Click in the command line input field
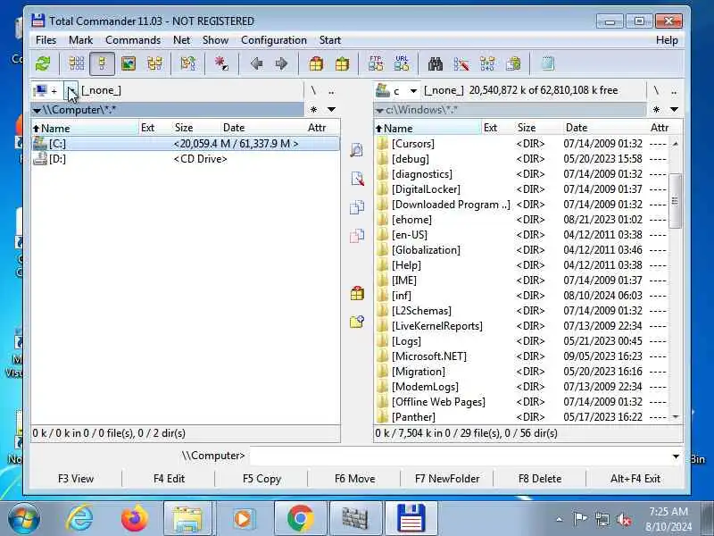This screenshot has width=714, height=536. [460, 456]
